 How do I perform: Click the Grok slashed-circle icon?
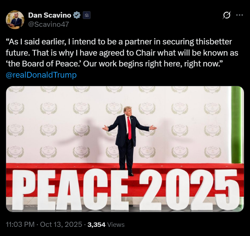point(226,15)
